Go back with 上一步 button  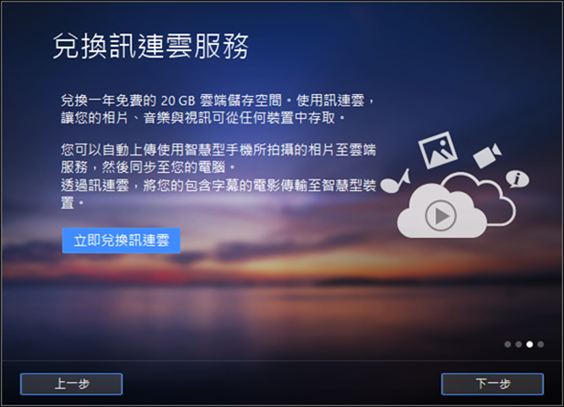pos(71,383)
